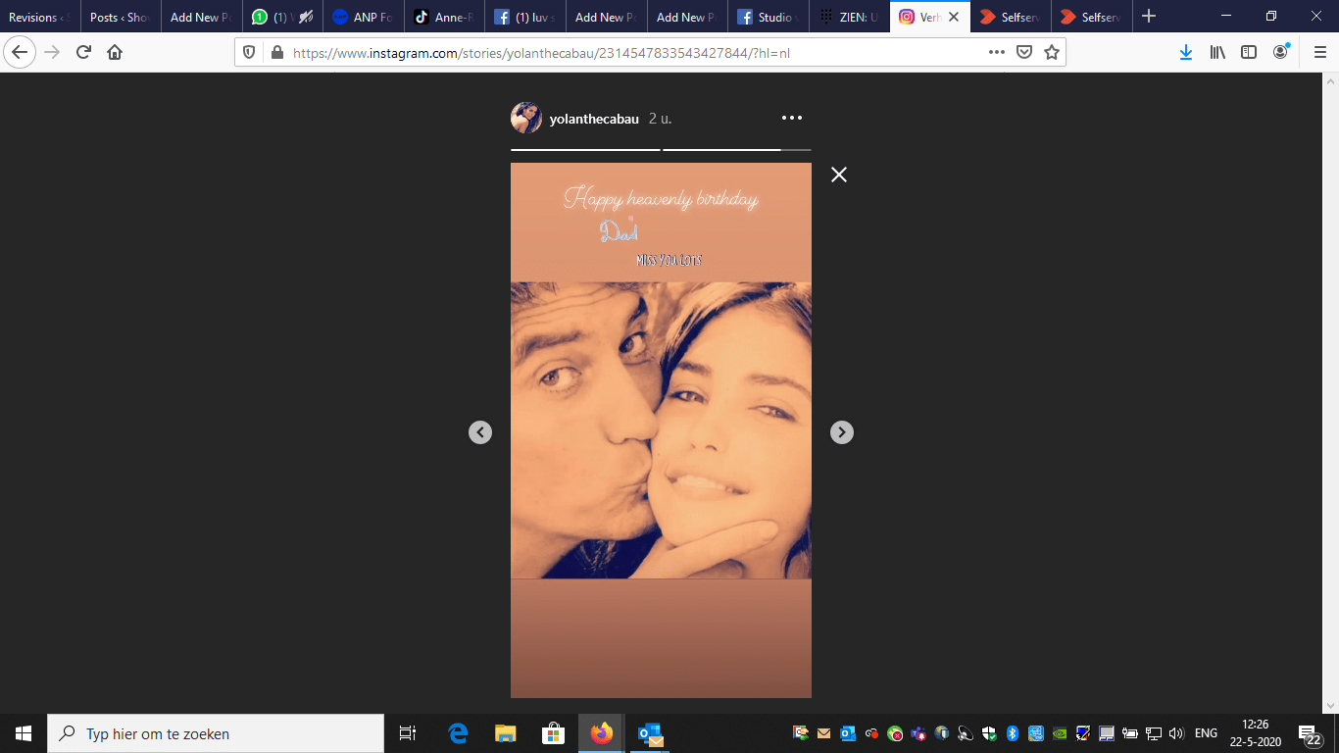Go to the next Instagram story
Screen dimensions: 1339x753
[841, 432]
